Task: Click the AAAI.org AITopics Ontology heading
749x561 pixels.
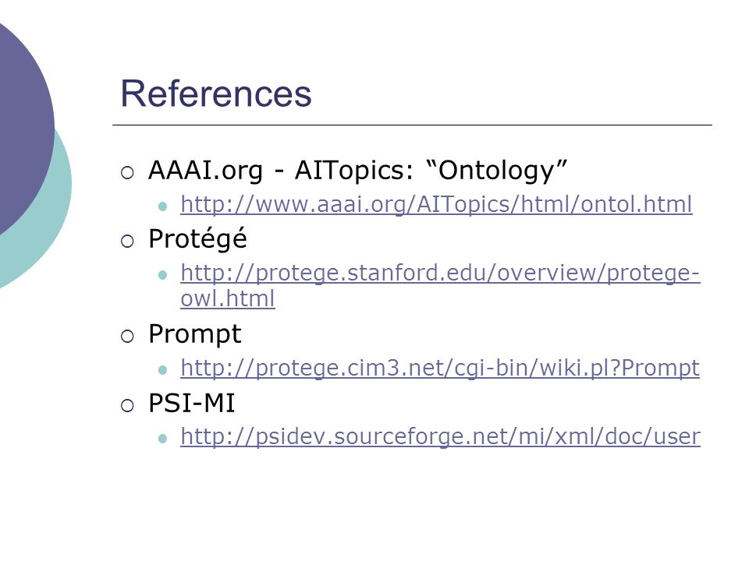Action: coord(358,171)
